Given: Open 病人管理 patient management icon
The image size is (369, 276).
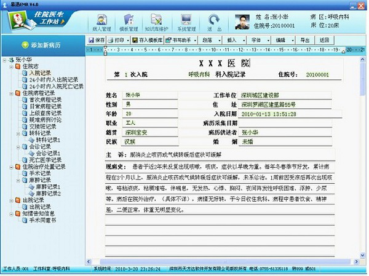Looking at the screenshot, I should (x=101, y=23).
